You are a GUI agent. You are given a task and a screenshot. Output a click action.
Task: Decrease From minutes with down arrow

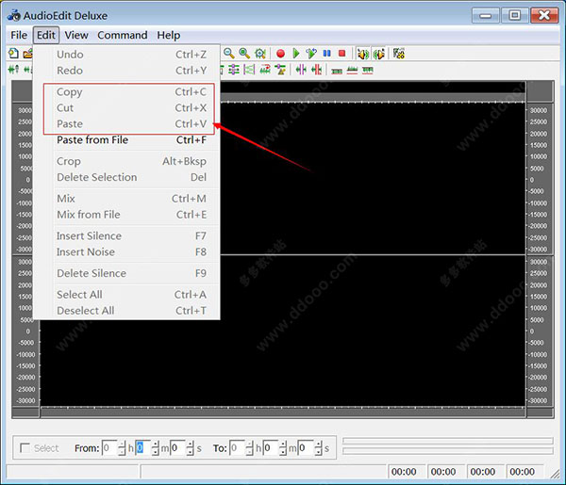156,452
